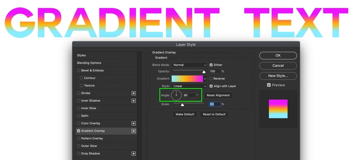Image resolution: width=357 pixels, height=160 pixels.
Task: Enable the Drop Shadow checkbox
Action: [x=79, y=153]
